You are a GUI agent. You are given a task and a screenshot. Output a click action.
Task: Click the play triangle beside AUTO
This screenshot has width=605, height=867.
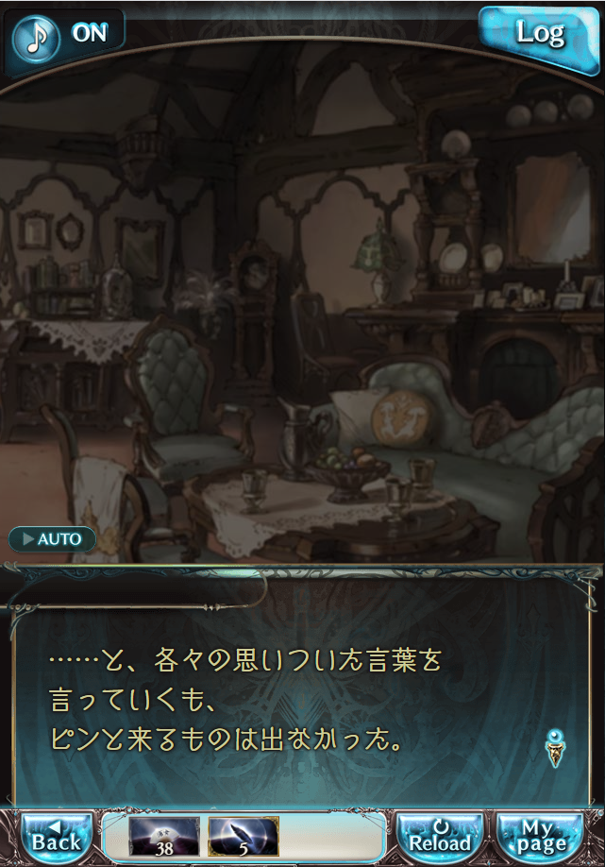28,538
